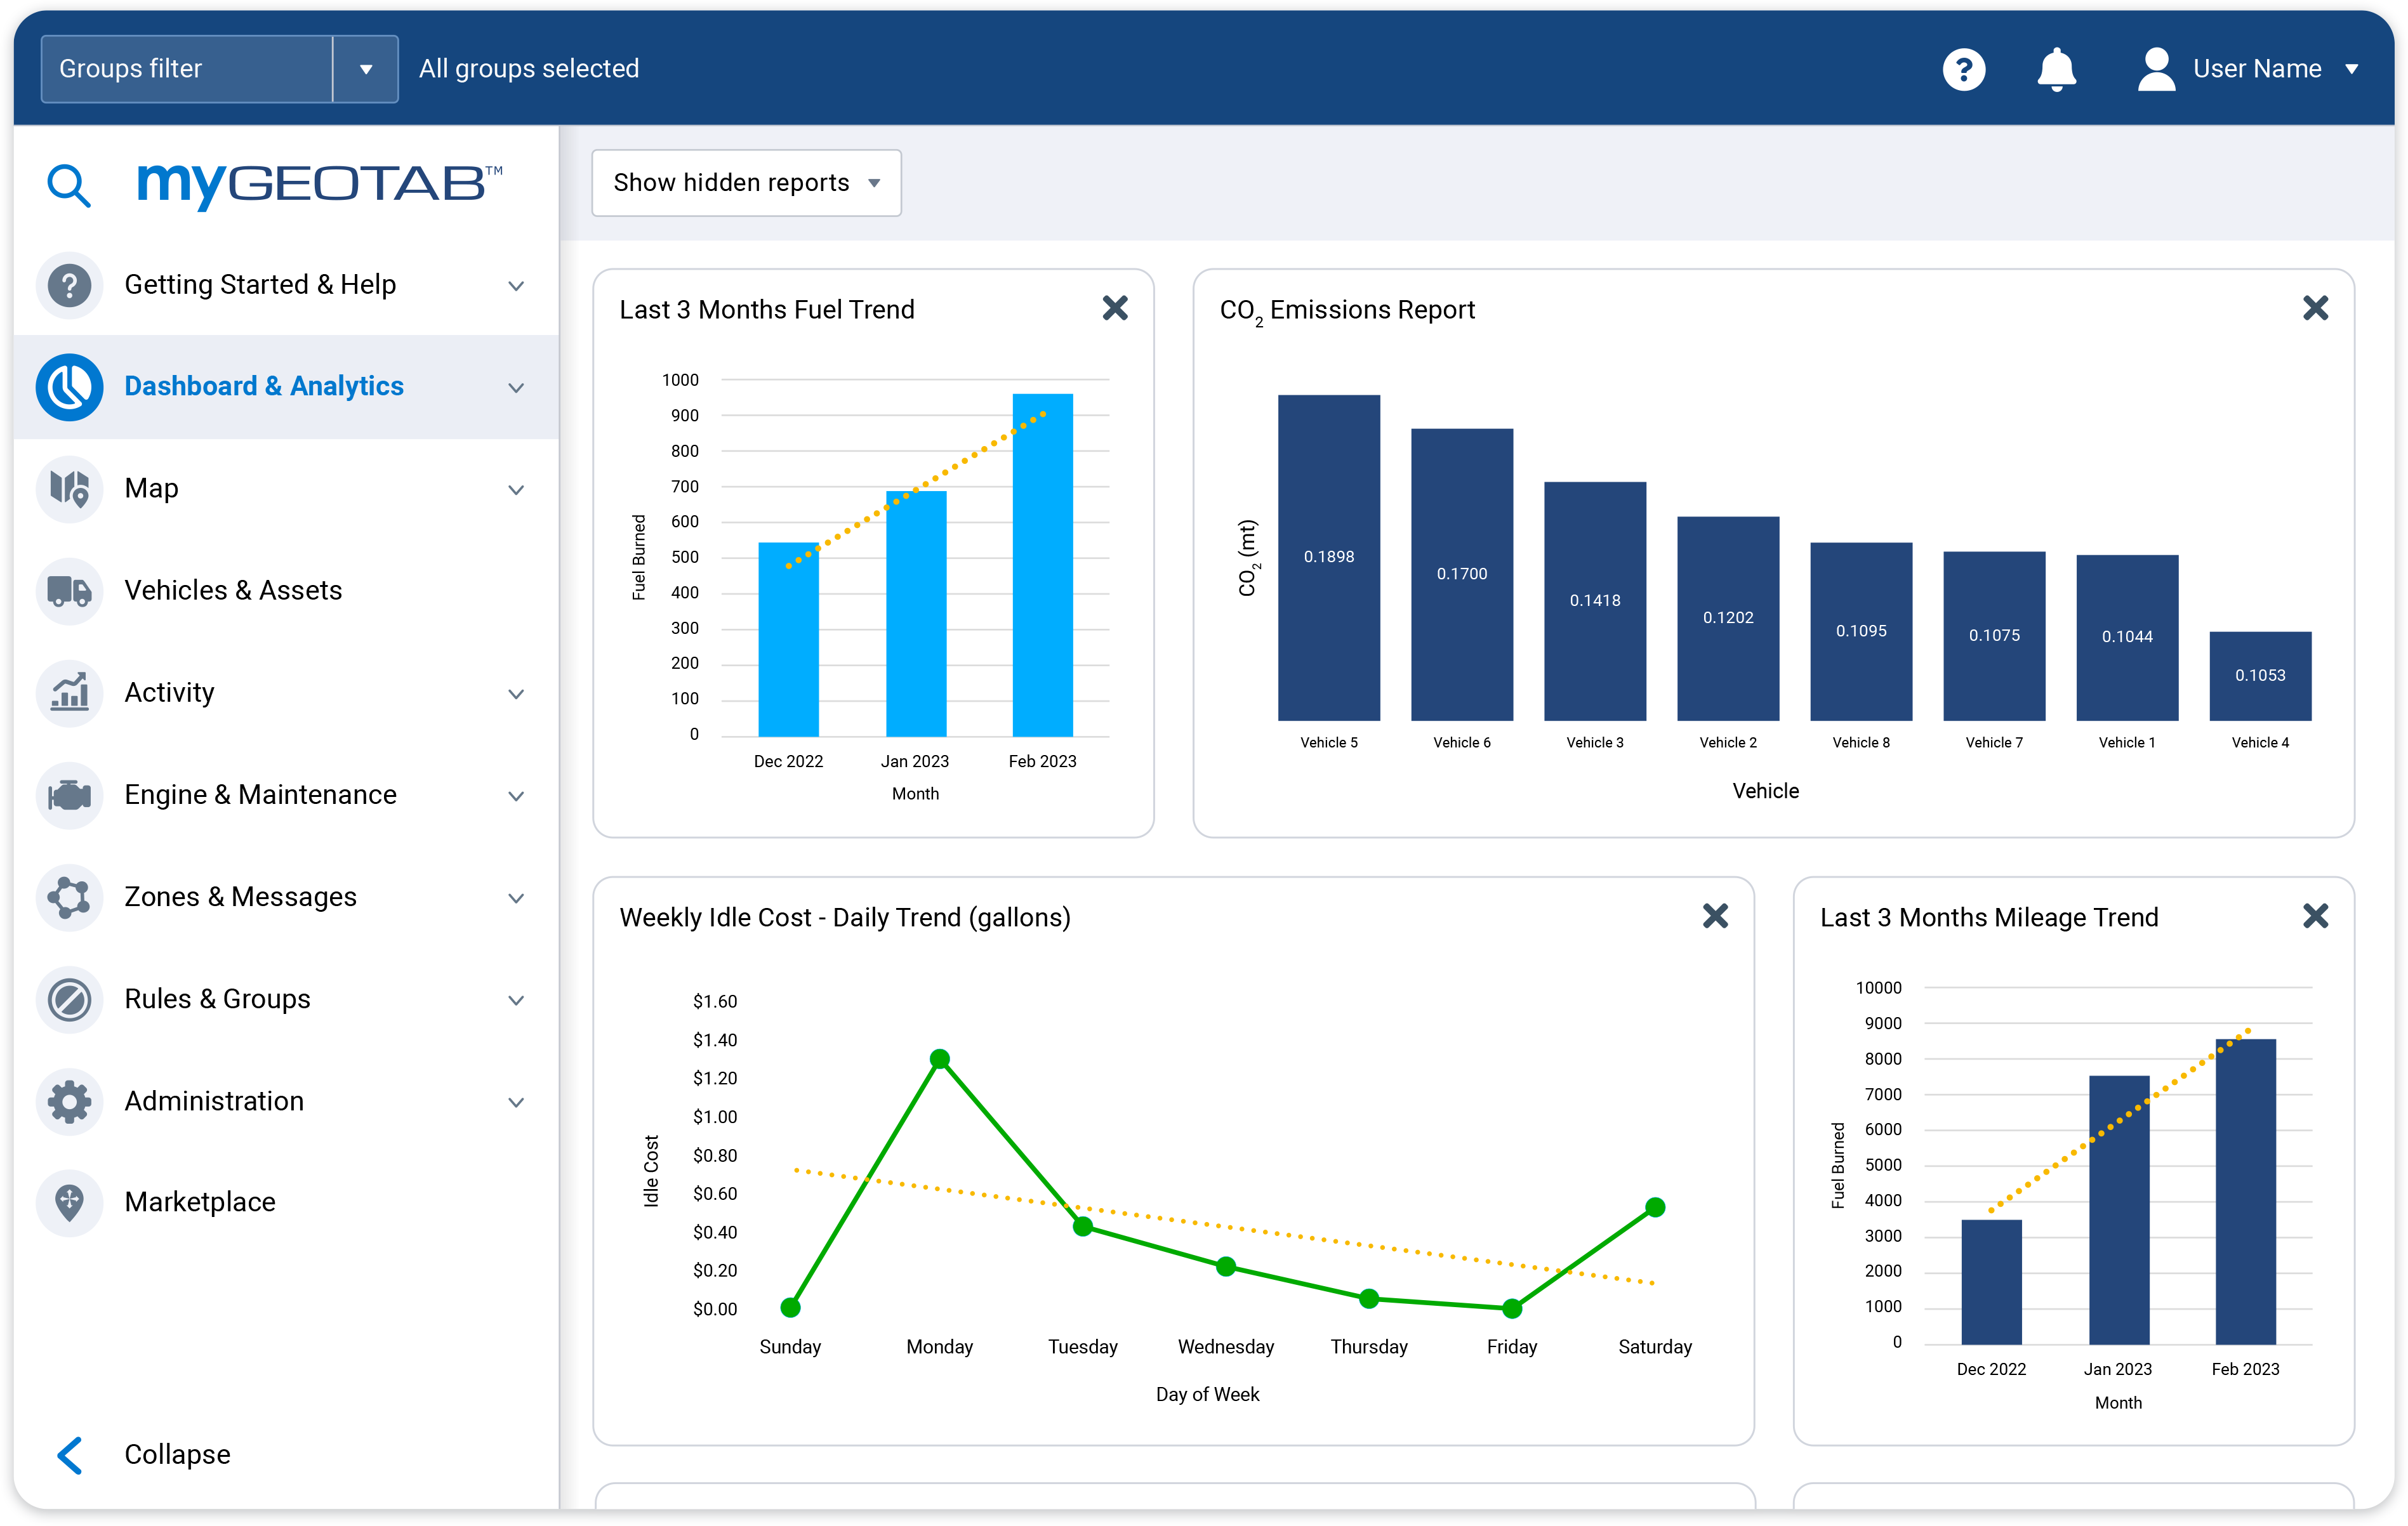Open the Groups filter dropdown arrow
Viewport: 2408px width, 1526px height.
click(x=365, y=69)
